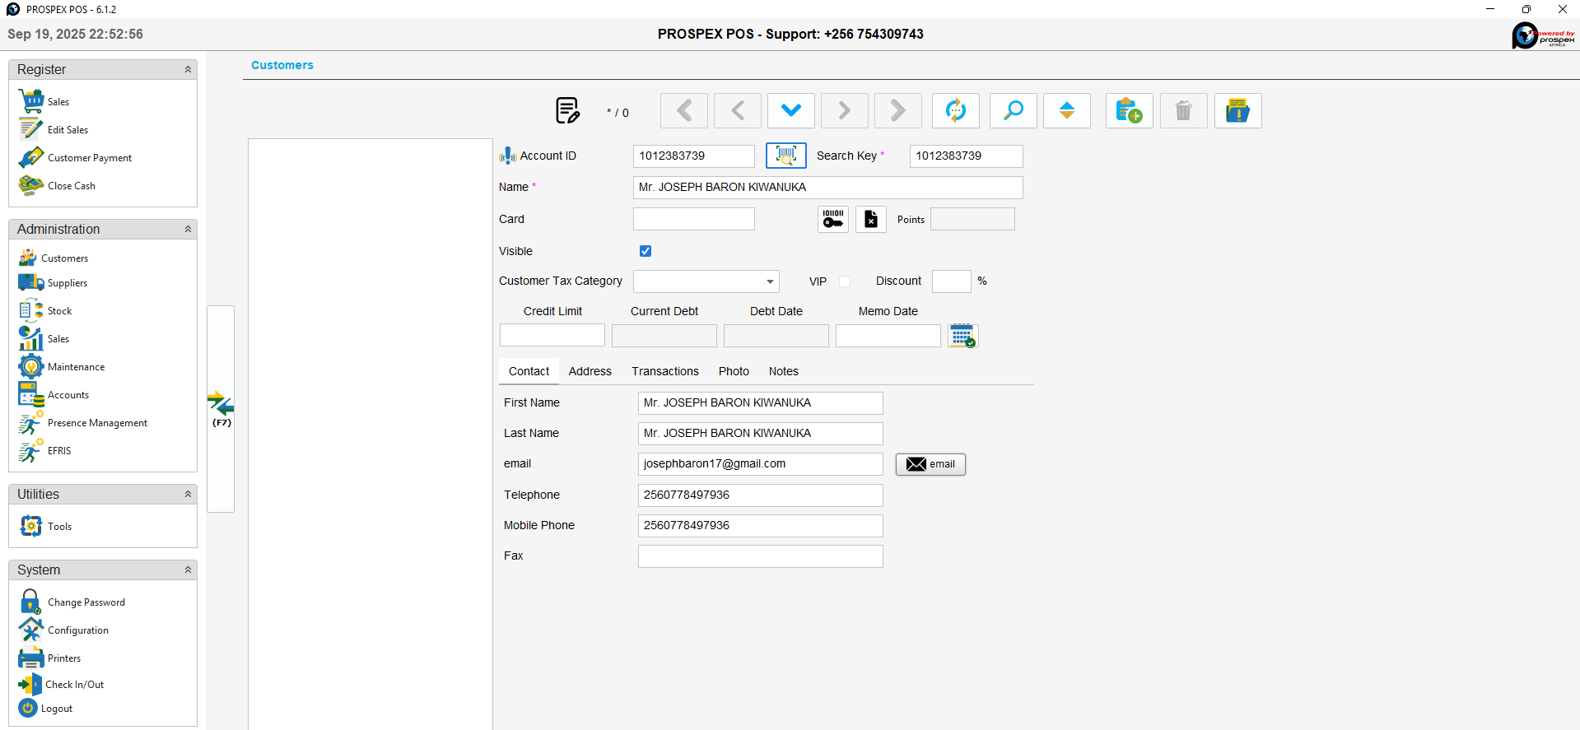Click the generate card key icon
1580x730 pixels.
pyautogui.click(x=832, y=219)
